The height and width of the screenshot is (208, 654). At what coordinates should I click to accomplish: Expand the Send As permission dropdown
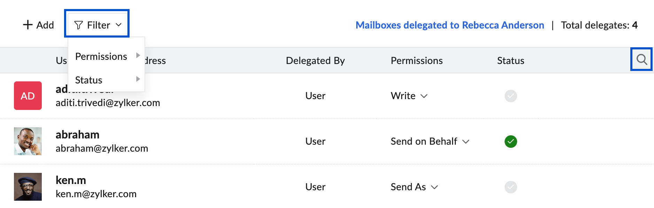click(434, 187)
